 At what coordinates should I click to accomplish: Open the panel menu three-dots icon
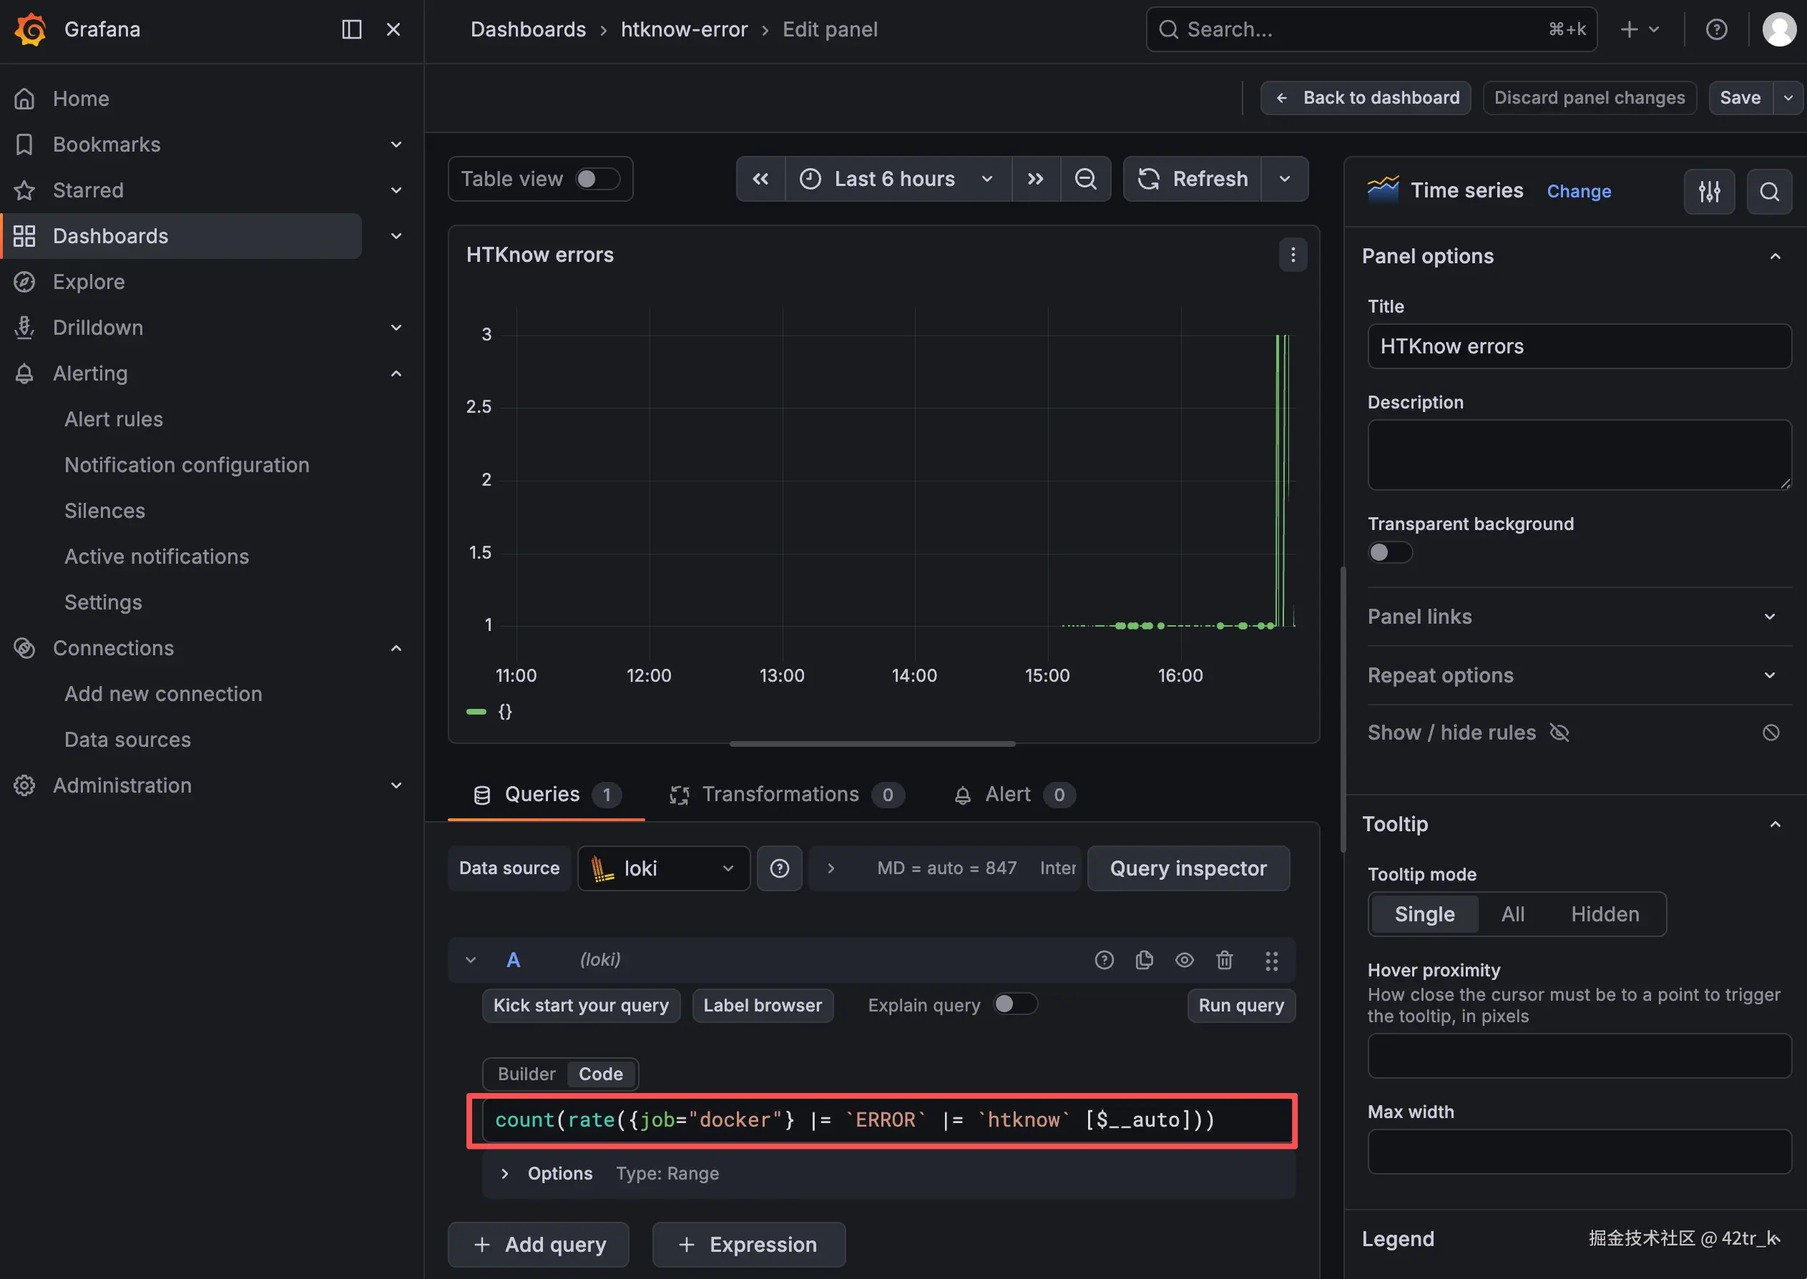pos(1292,255)
